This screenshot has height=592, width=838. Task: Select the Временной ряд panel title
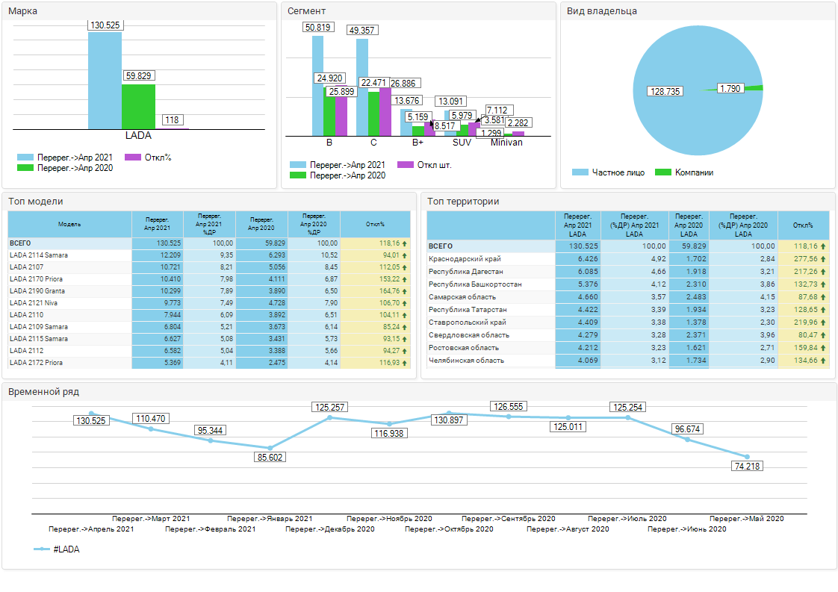click(43, 392)
